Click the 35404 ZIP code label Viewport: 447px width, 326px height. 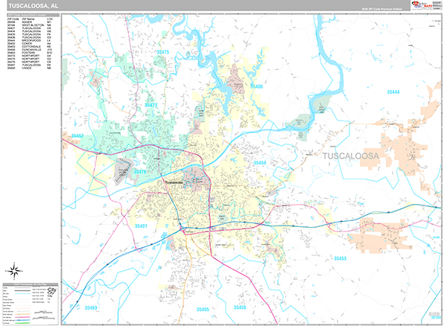click(259, 162)
